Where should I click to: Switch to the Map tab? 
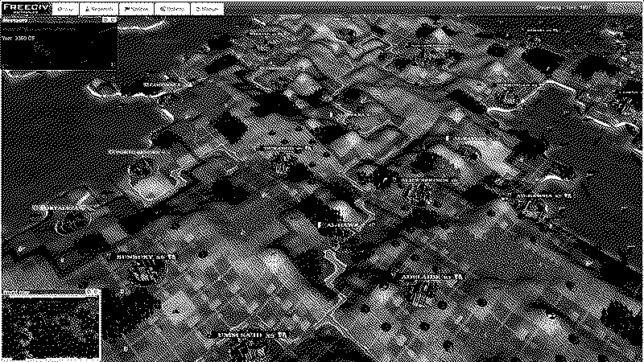[x=67, y=8]
